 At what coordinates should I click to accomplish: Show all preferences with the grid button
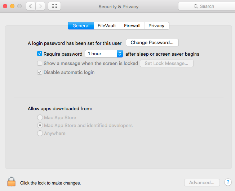click(x=54, y=6)
